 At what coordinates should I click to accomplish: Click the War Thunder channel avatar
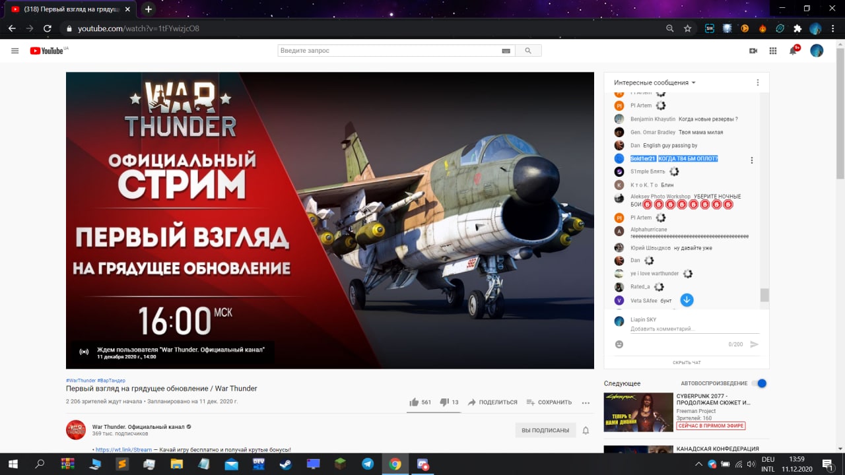76,429
